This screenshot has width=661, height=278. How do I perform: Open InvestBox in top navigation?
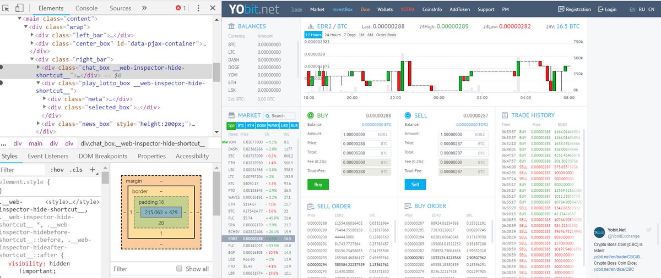point(342,10)
